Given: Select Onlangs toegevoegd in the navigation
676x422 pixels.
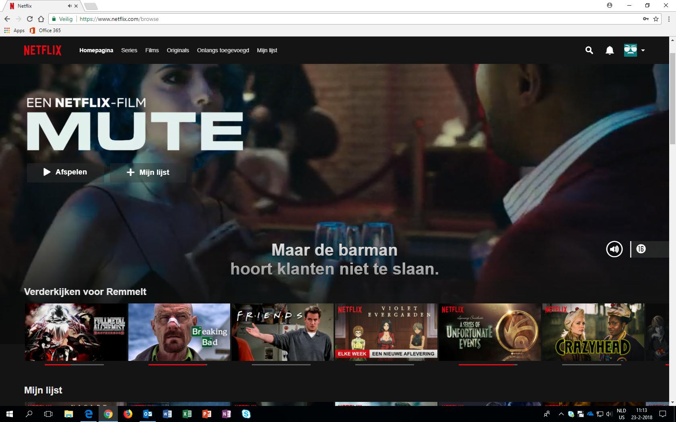Looking at the screenshot, I should click(223, 50).
